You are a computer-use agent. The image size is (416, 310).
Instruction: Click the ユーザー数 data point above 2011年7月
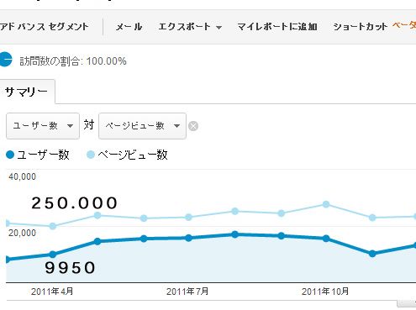pyautogui.click(x=188, y=238)
